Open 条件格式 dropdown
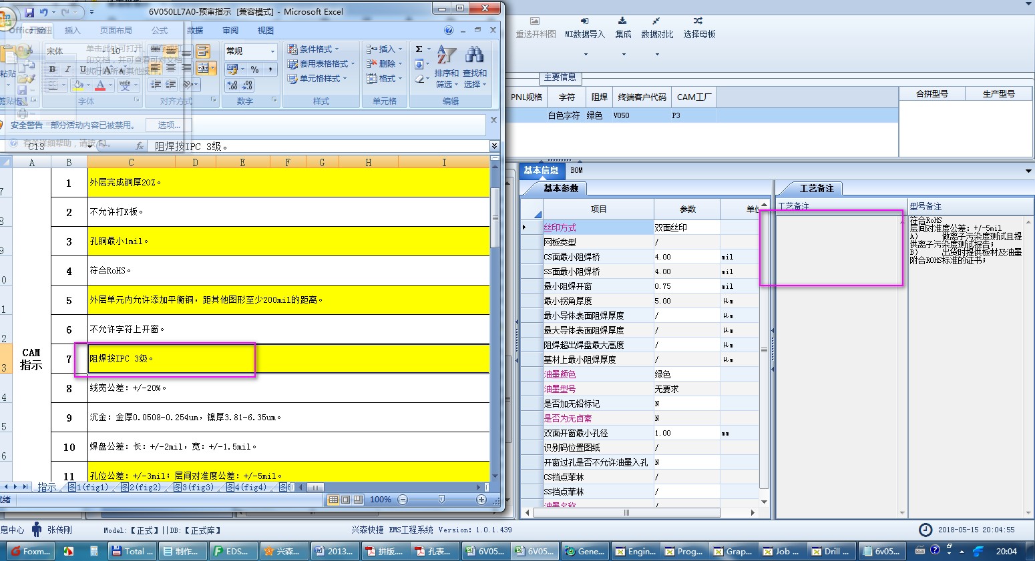Screen dimensions: 1035x561 313,49
